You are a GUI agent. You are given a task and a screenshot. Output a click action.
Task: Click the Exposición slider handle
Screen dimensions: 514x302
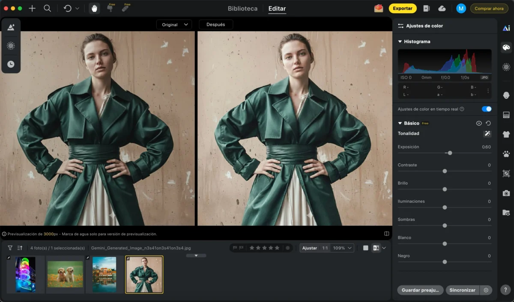pyautogui.click(x=450, y=153)
